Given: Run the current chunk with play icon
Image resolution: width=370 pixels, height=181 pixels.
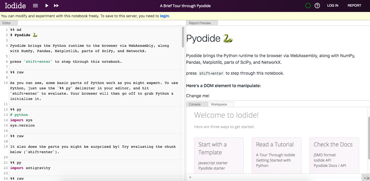Looking at the screenshot, I should pos(47,6).
